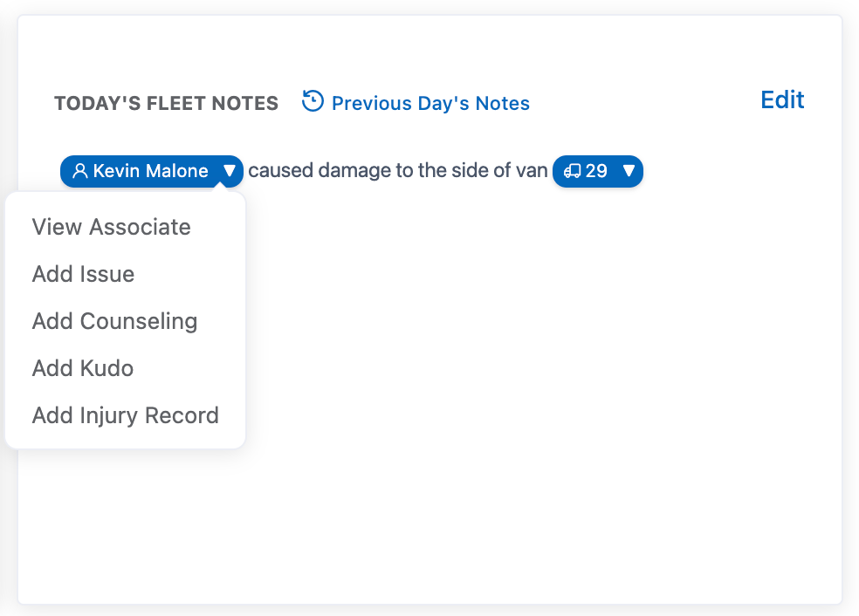
Task: Click the Edit link
Action: [x=782, y=99]
